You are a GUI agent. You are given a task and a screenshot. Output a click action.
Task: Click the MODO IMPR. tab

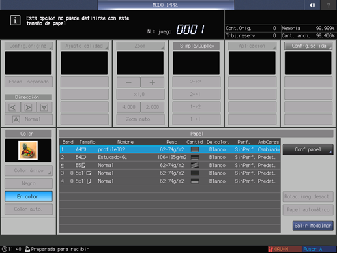tap(166, 5)
